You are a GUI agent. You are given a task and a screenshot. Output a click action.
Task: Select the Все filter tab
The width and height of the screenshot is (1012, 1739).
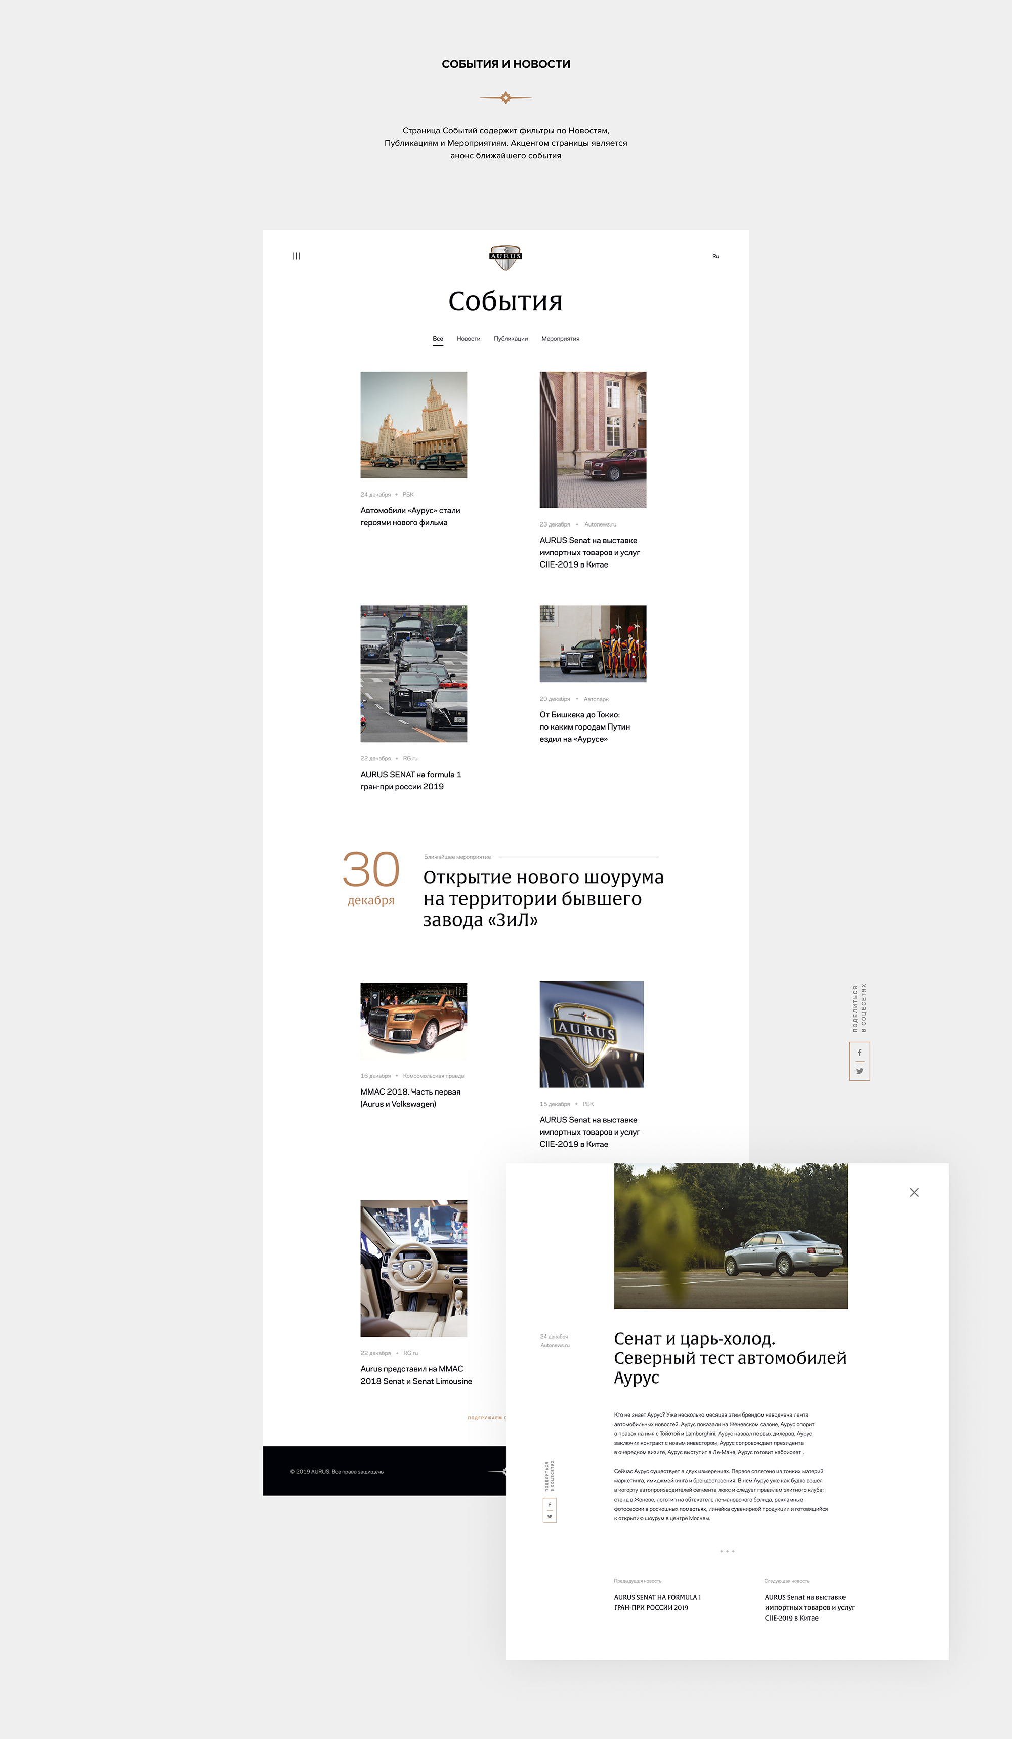pyautogui.click(x=438, y=339)
